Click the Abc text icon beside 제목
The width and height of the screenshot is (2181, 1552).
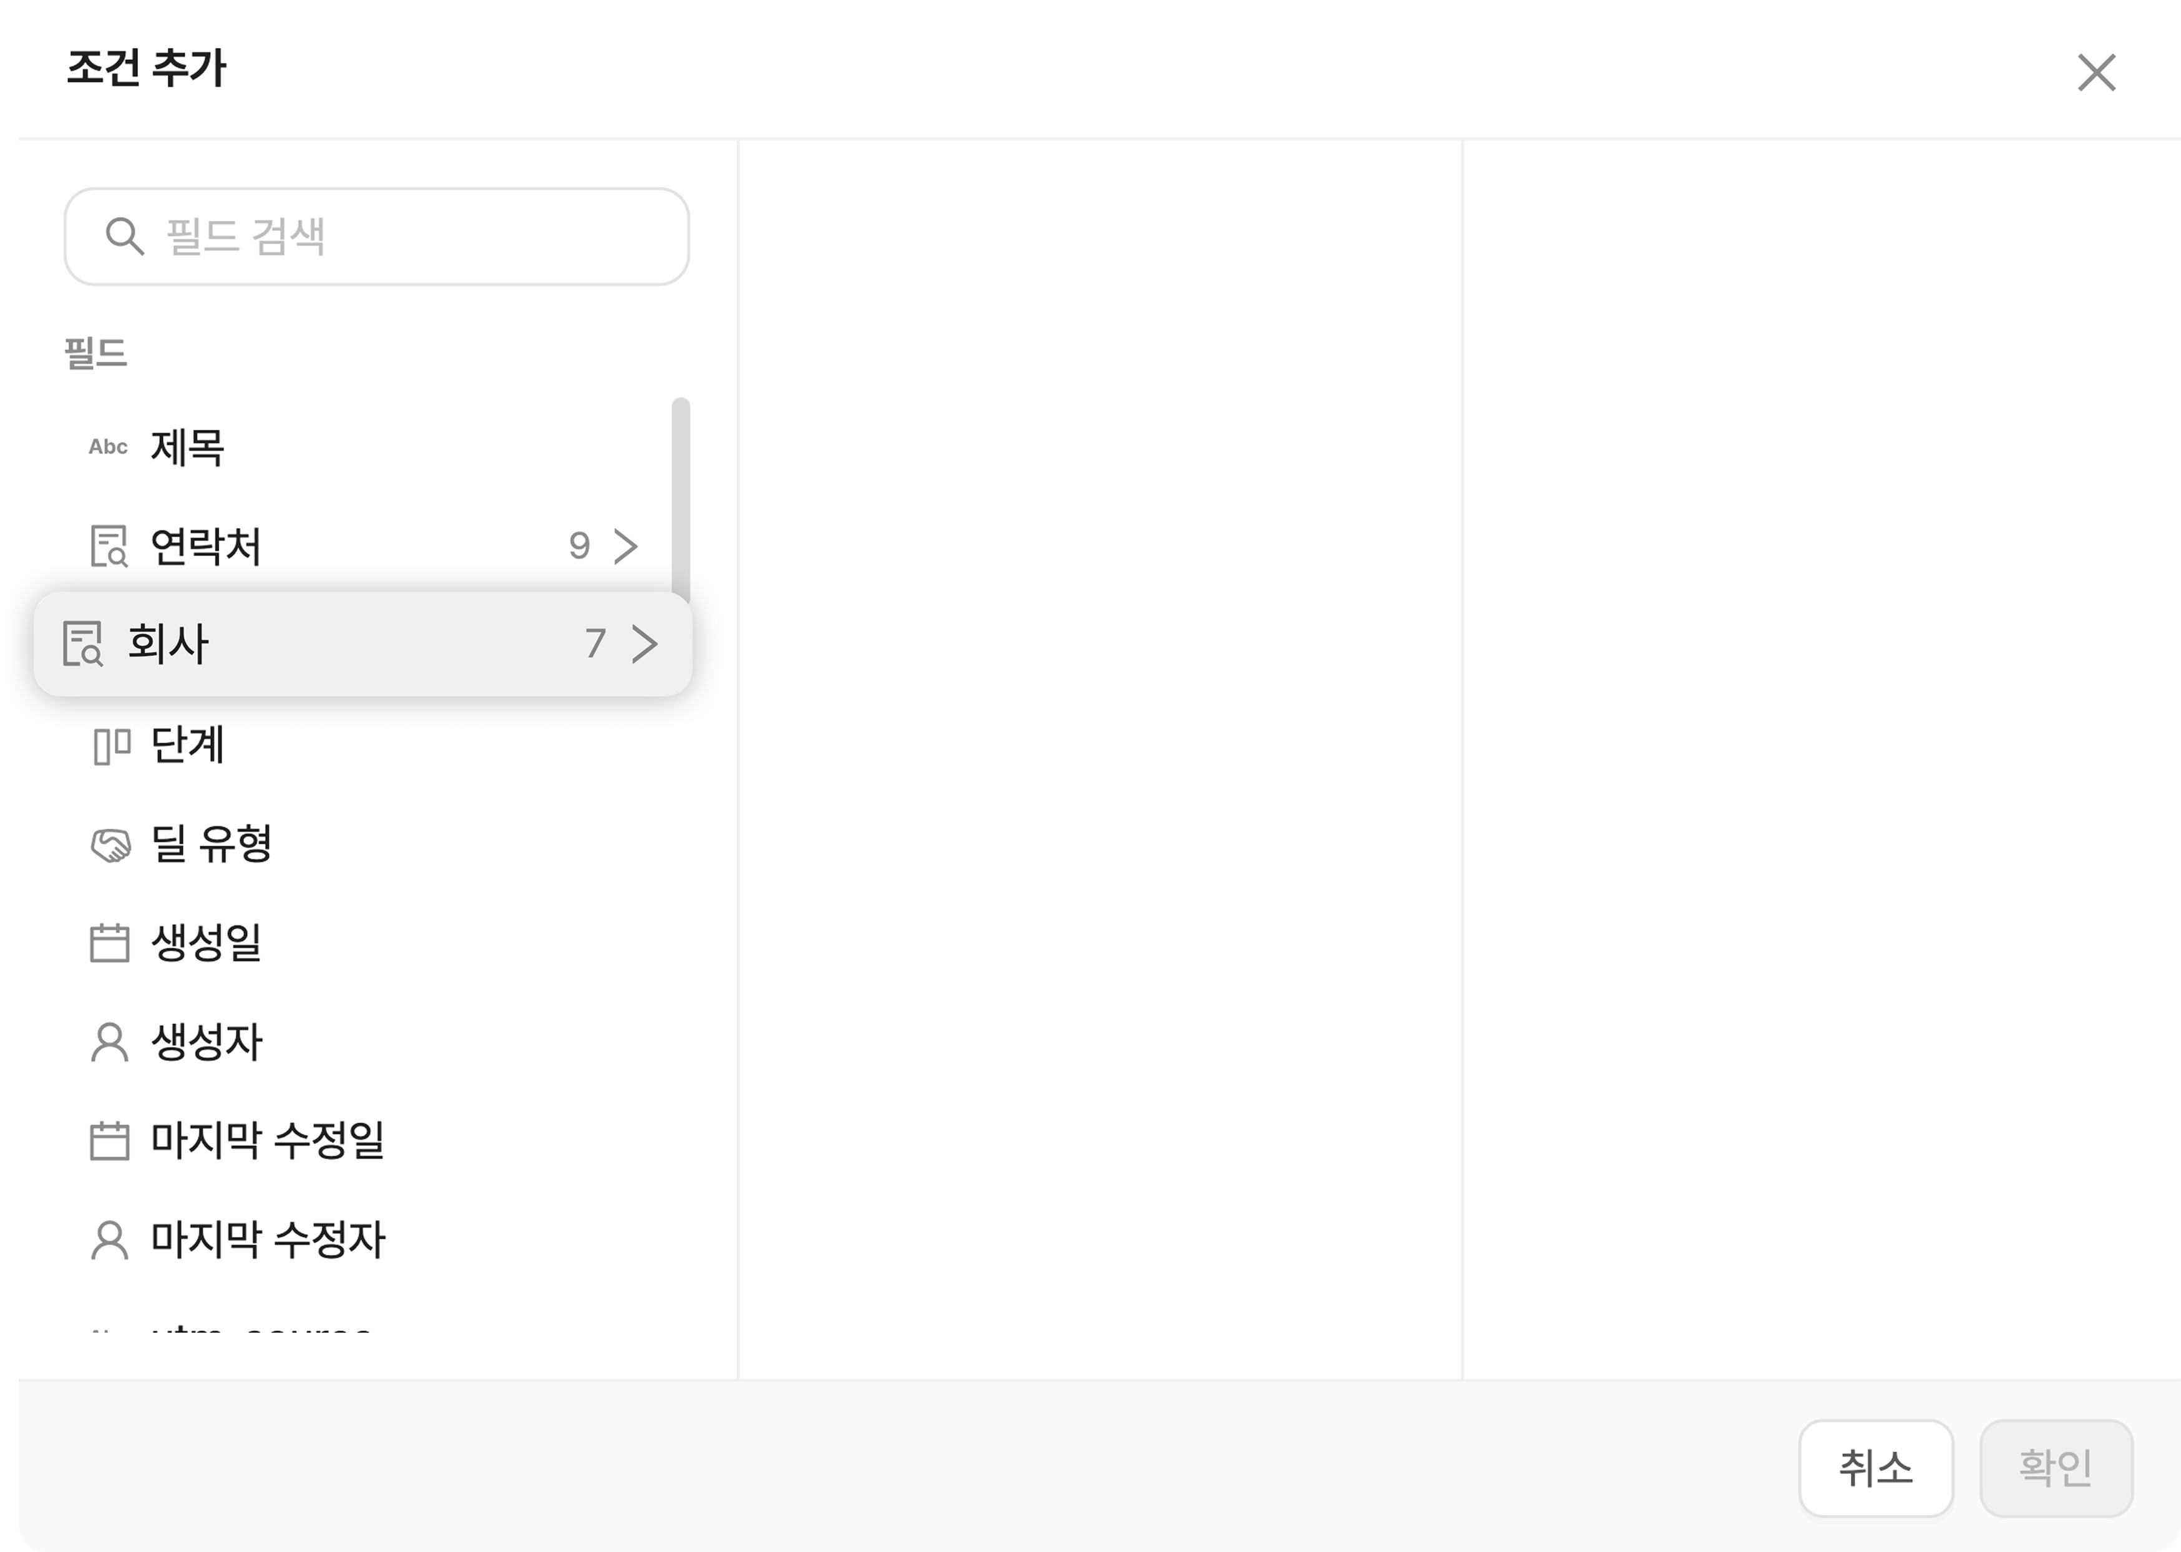click(108, 446)
